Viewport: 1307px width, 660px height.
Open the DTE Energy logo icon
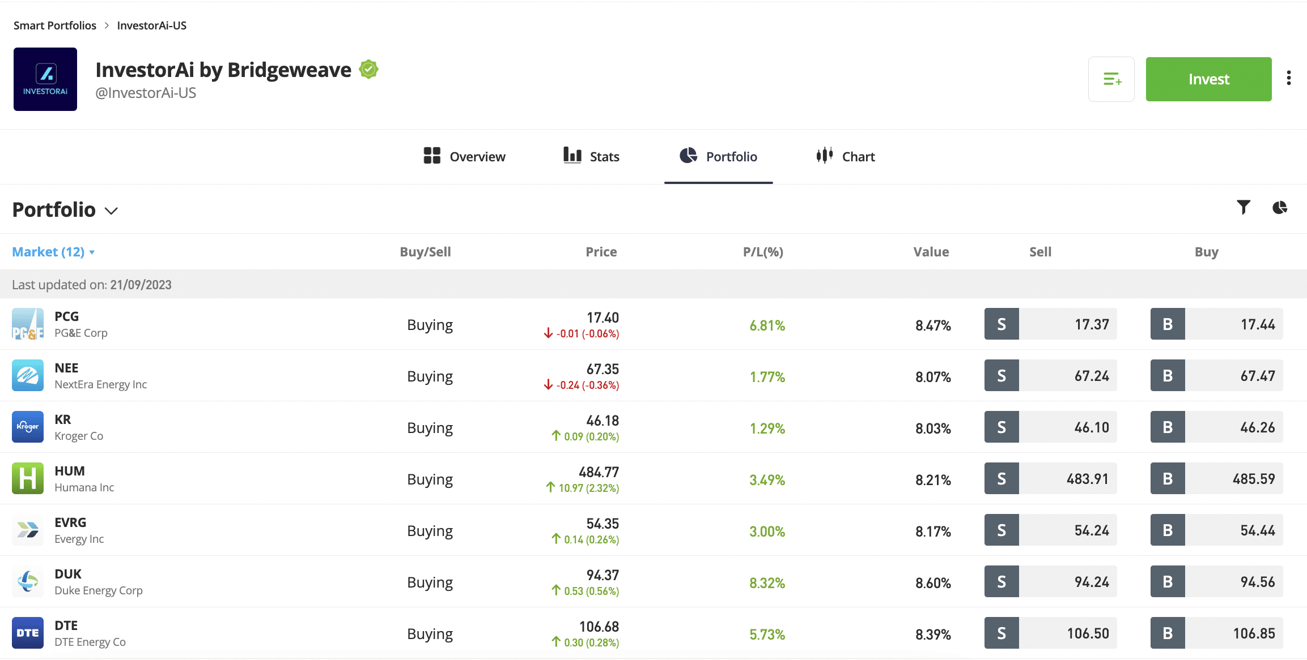point(28,633)
